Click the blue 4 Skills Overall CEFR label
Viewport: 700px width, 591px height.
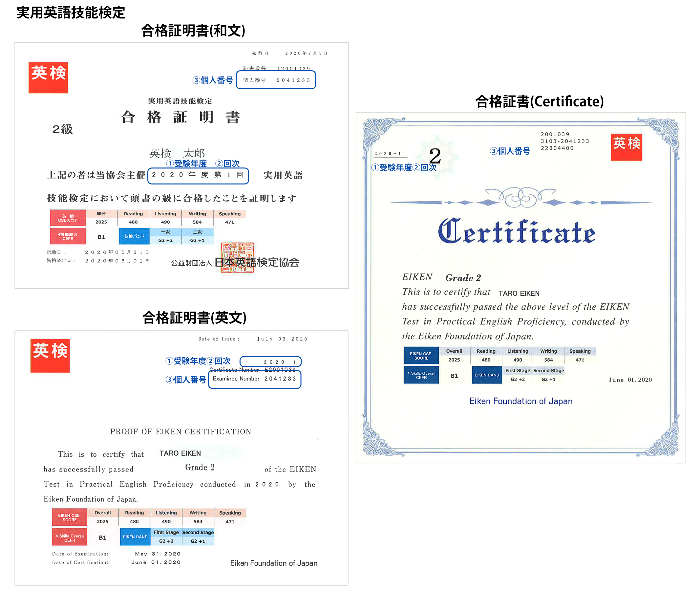pyautogui.click(x=421, y=375)
